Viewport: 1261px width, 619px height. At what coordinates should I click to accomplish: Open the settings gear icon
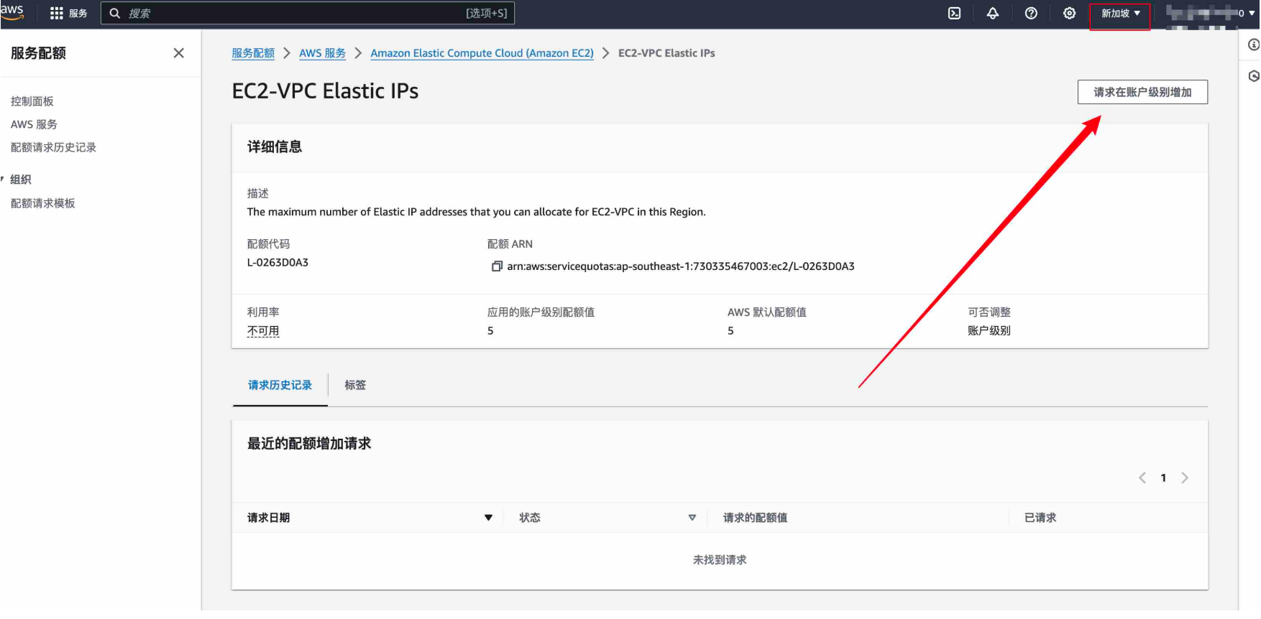[1069, 14]
